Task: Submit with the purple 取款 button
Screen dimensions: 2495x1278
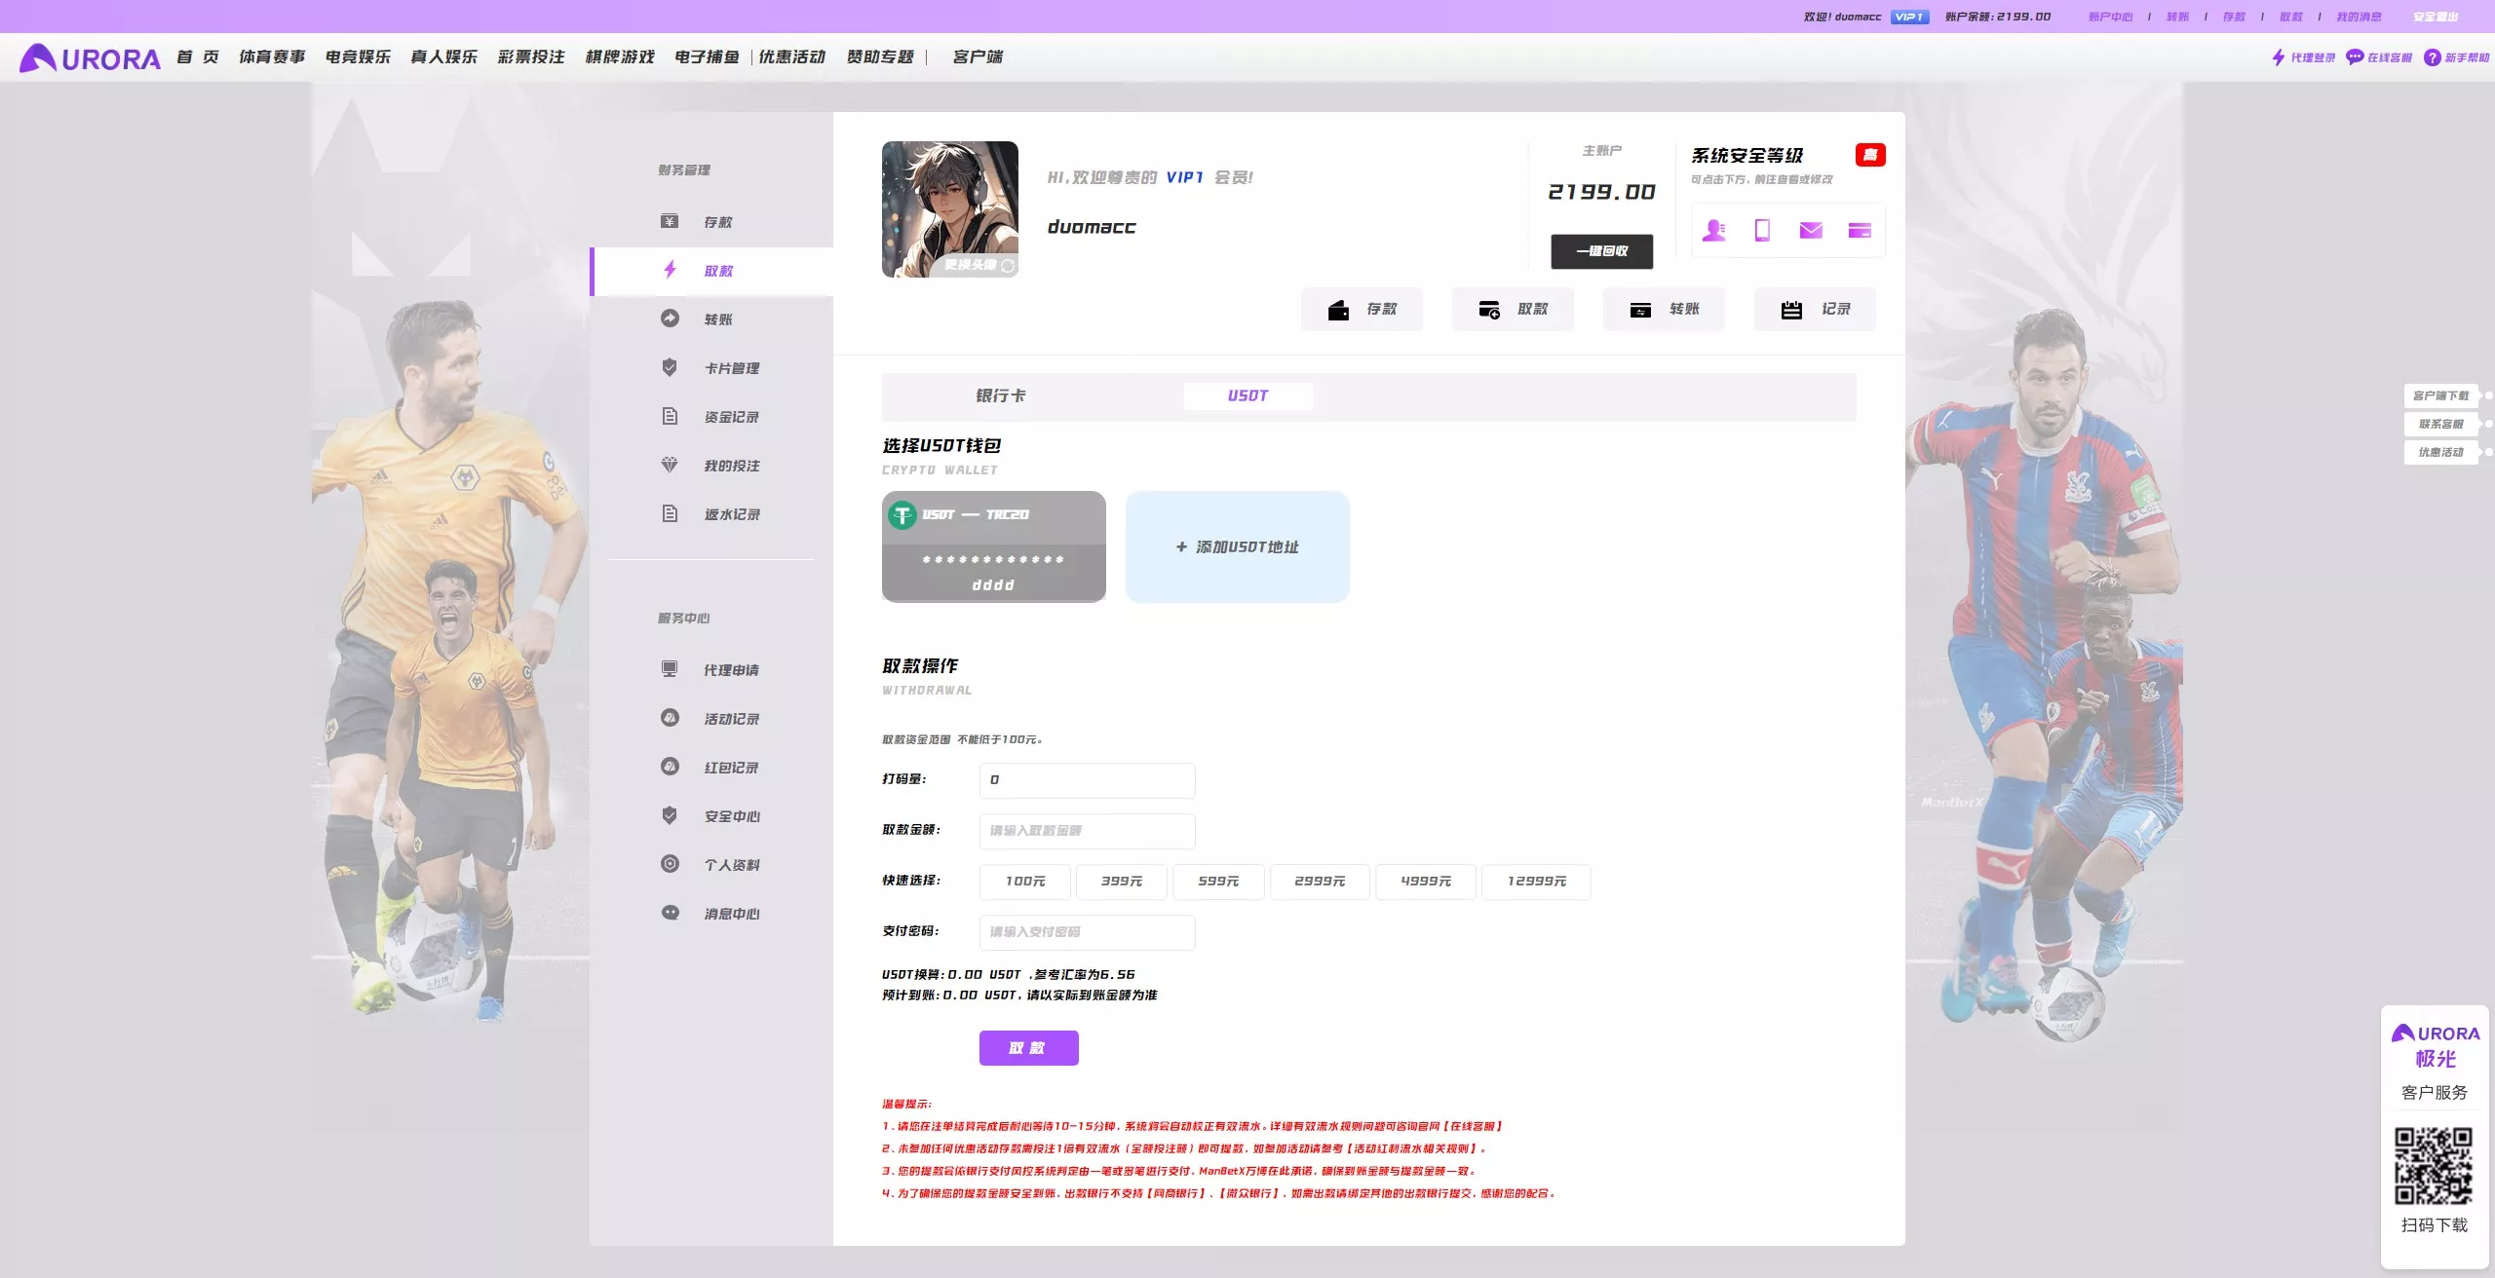Action: tap(1028, 1048)
